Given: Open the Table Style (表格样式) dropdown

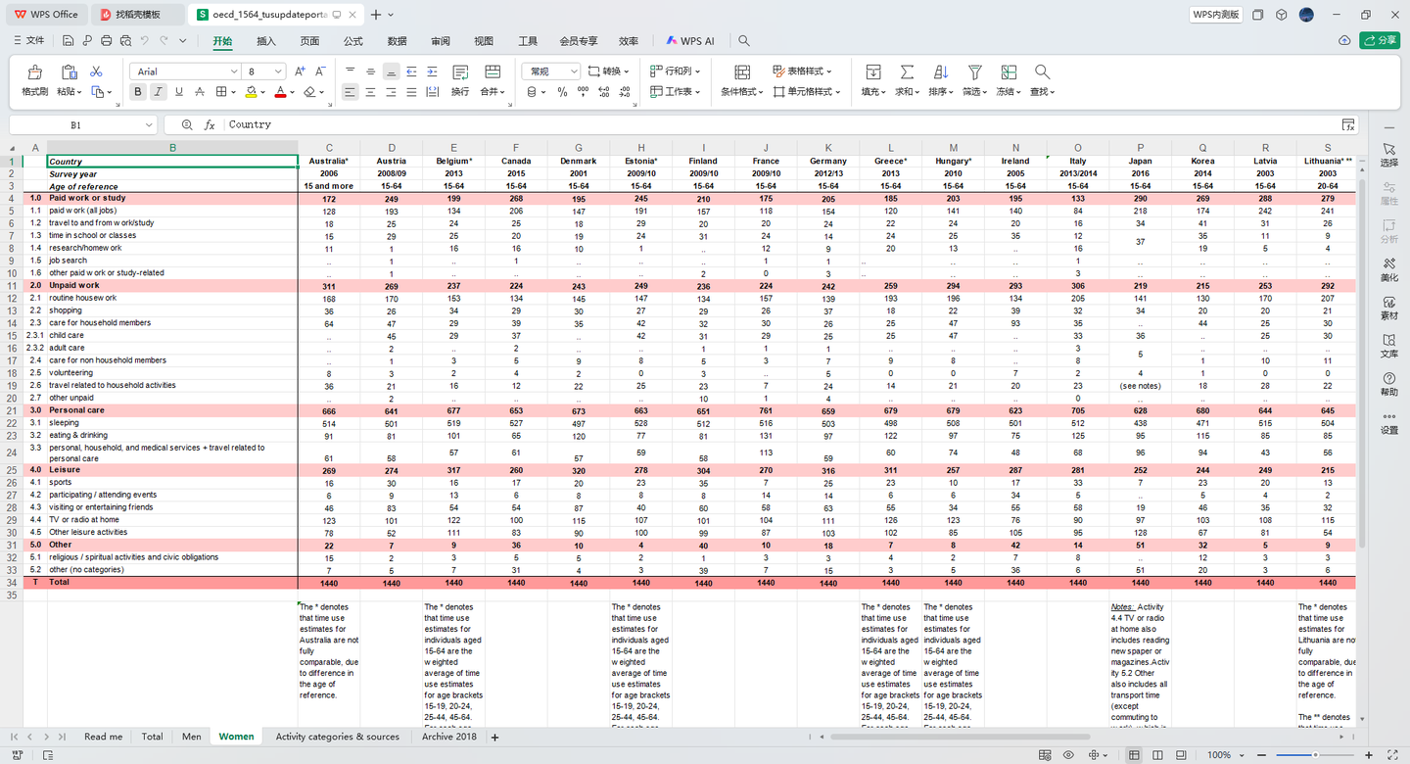Looking at the screenshot, I should coord(802,72).
